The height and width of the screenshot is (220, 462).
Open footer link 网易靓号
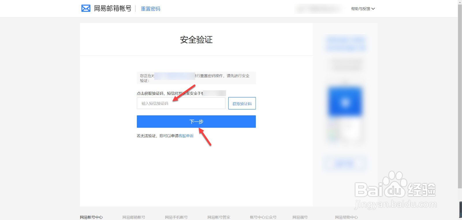300,217
